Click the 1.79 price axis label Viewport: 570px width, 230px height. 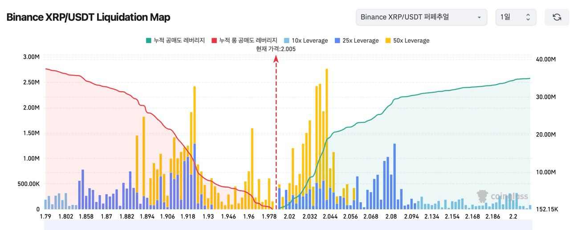click(45, 217)
